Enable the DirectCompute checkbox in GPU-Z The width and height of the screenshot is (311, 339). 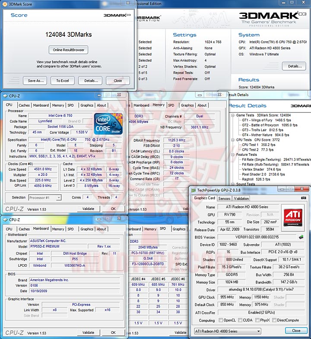point(274,320)
